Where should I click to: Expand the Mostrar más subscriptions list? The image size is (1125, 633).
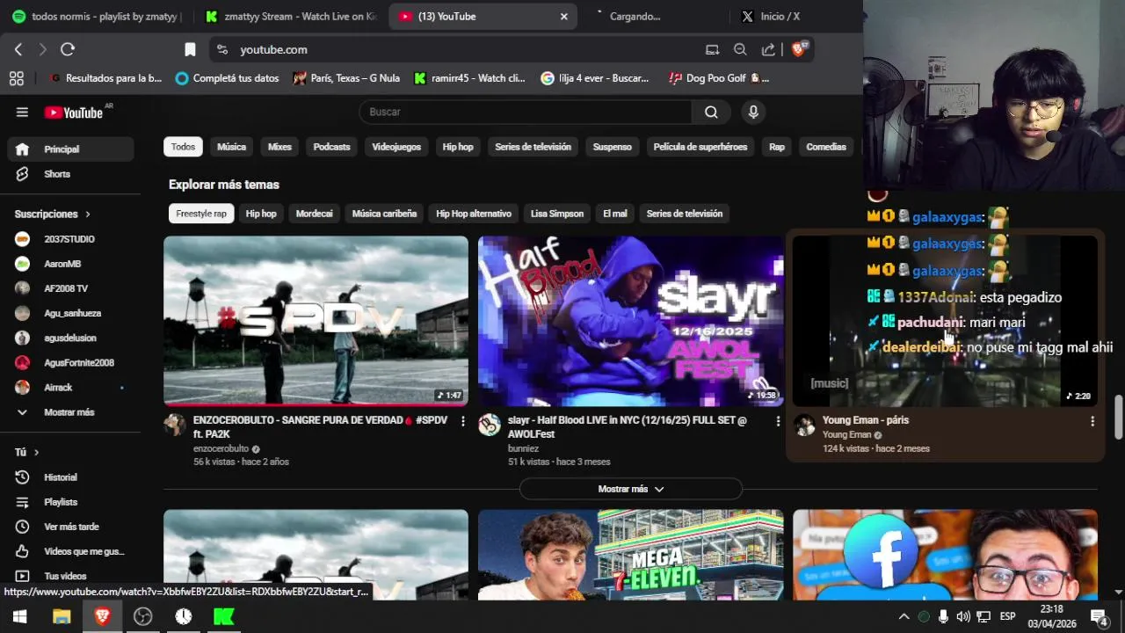[70, 412]
